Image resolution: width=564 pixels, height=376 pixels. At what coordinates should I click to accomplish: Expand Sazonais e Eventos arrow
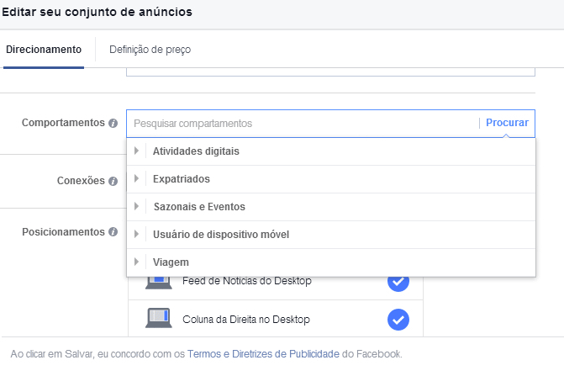[137, 207]
